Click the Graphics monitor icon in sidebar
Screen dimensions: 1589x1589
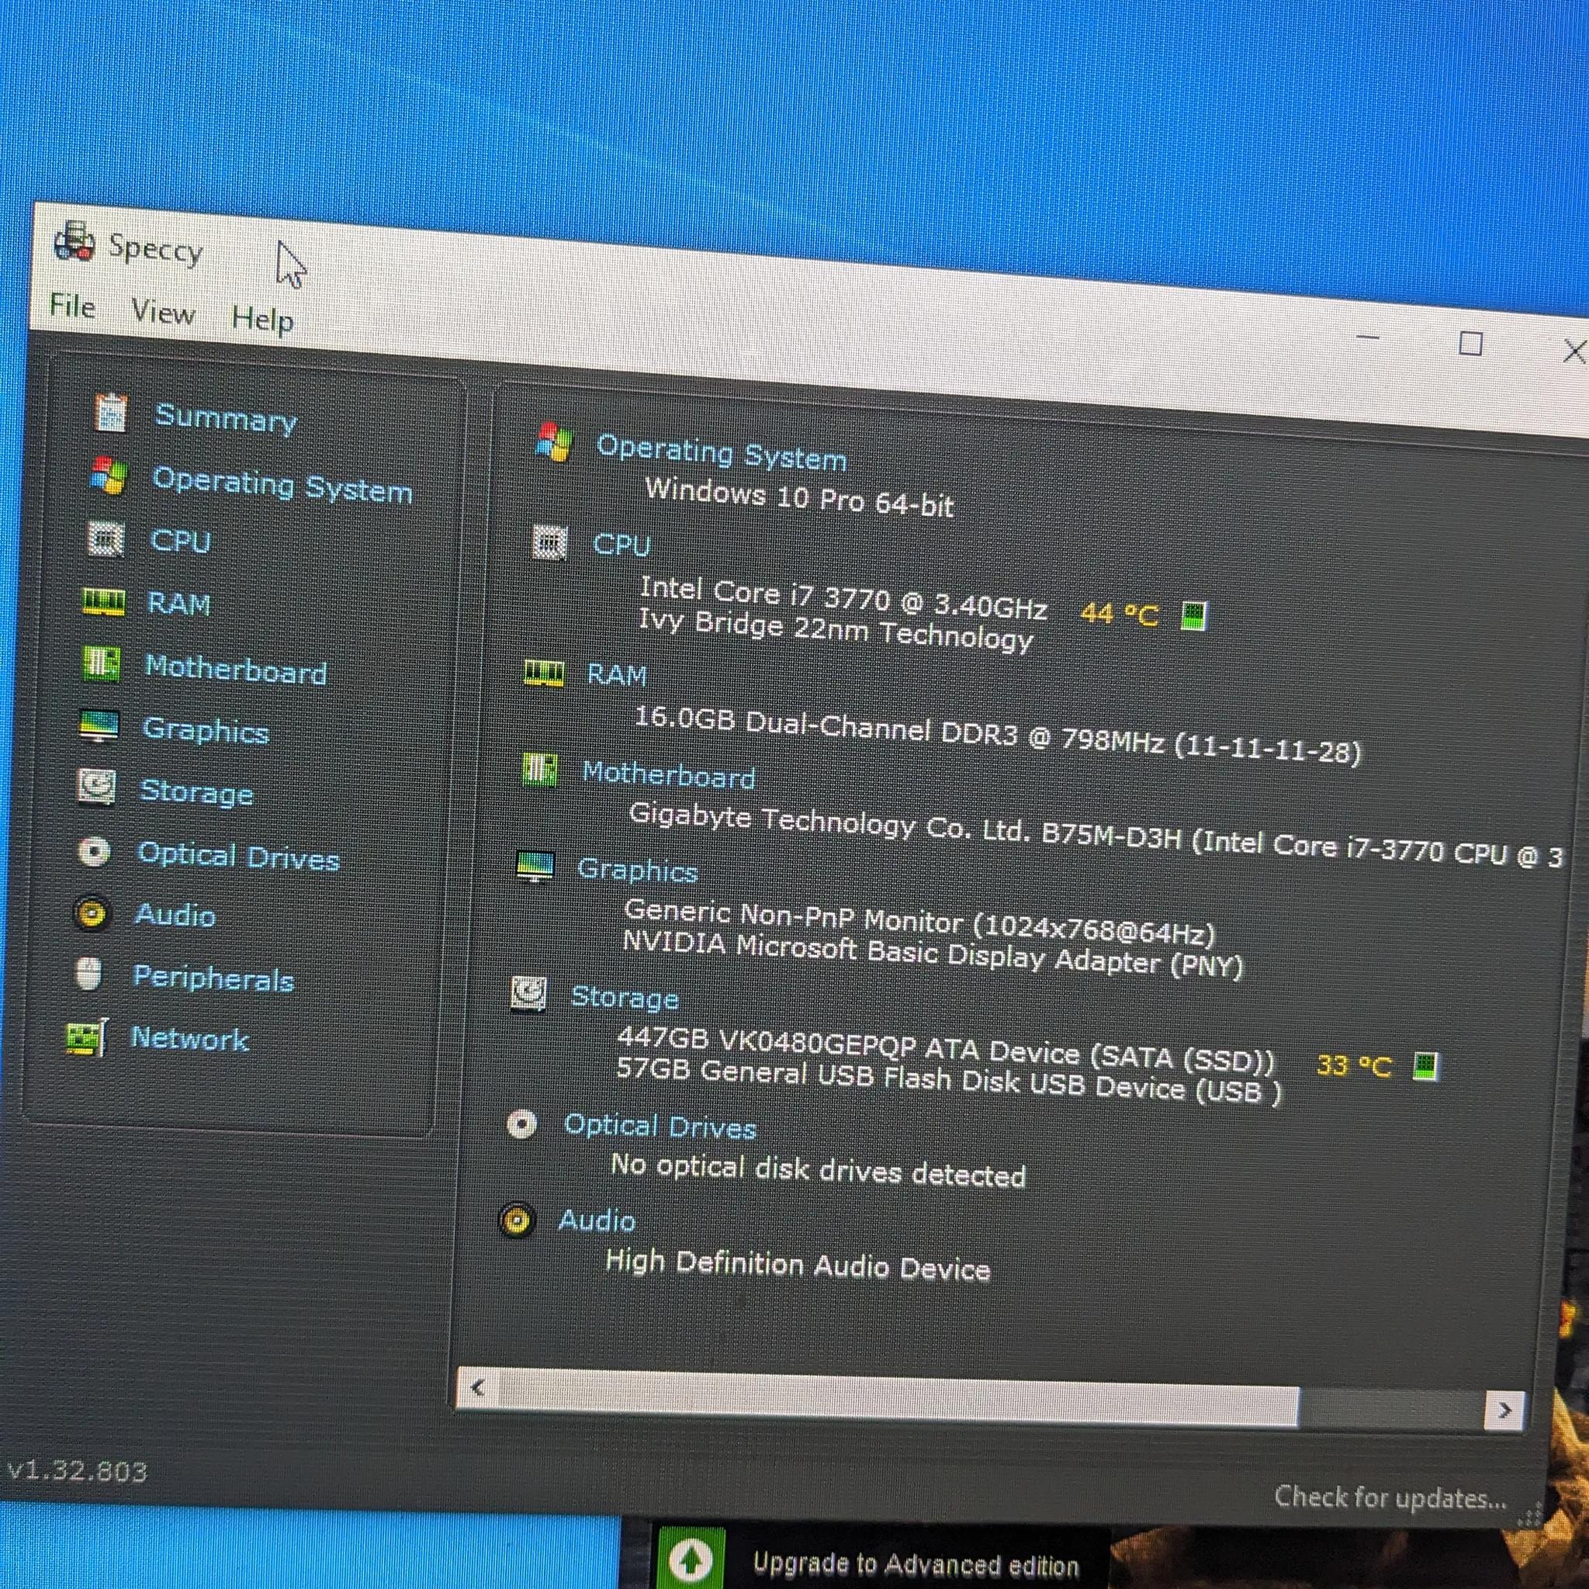click(x=99, y=725)
